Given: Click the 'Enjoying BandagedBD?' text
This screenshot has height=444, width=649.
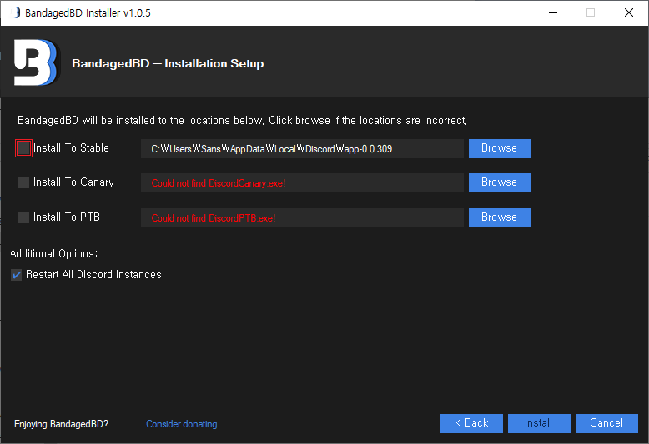Looking at the screenshot, I should click(x=61, y=424).
